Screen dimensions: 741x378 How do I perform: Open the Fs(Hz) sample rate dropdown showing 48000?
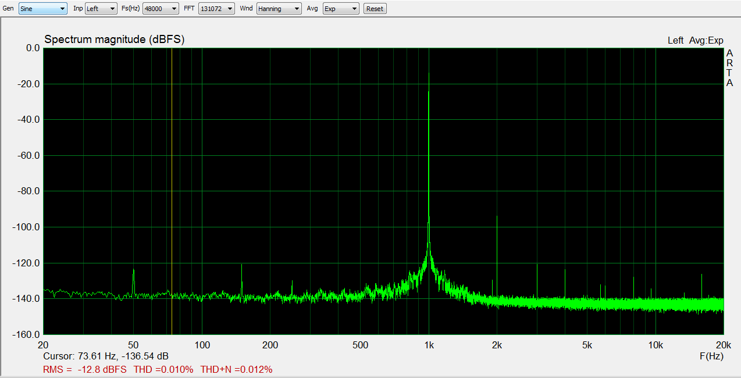(161, 9)
